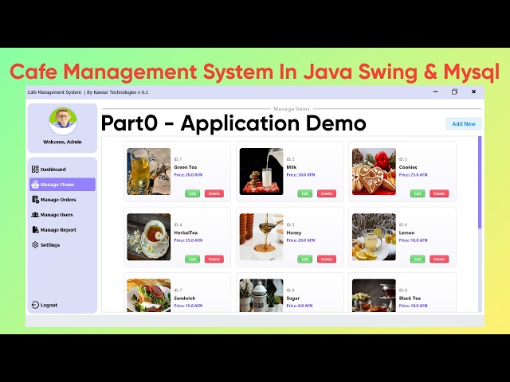Screen dimensions: 510x382
Task: Click the items list vertical scrollbar
Action: click(480, 182)
